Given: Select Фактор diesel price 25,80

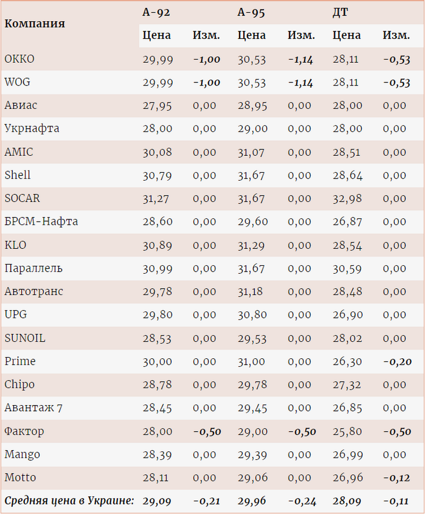Looking at the screenshot, I should (348, 432).
